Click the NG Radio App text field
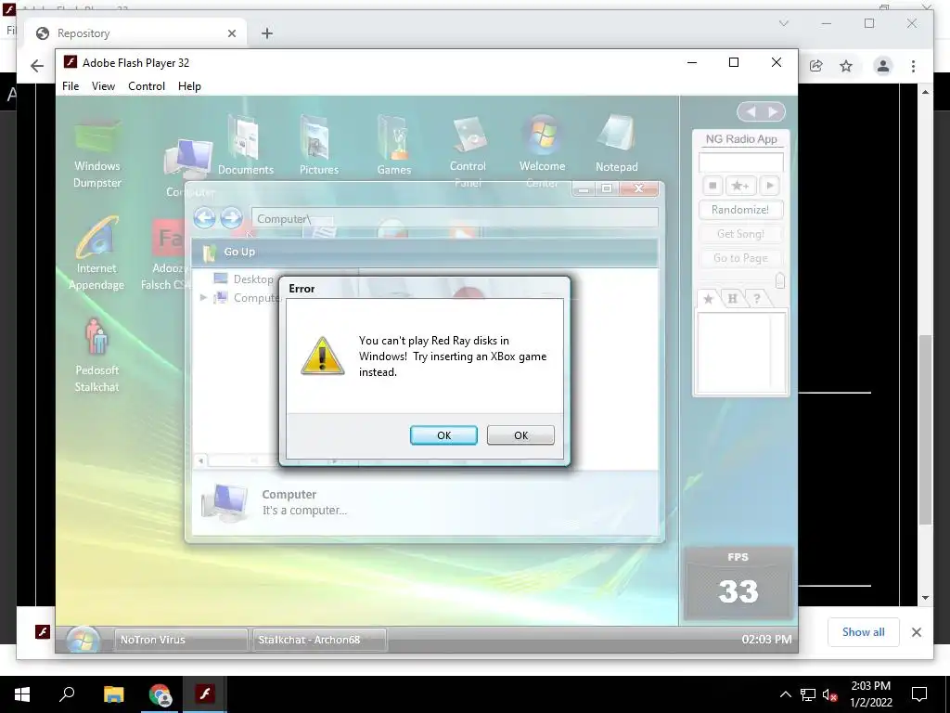The width and height of the screenshot is (950, 713). pos(740,162)
